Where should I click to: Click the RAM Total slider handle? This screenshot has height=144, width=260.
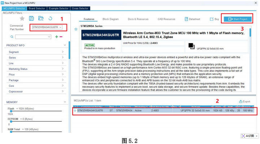tap(11, 132)
